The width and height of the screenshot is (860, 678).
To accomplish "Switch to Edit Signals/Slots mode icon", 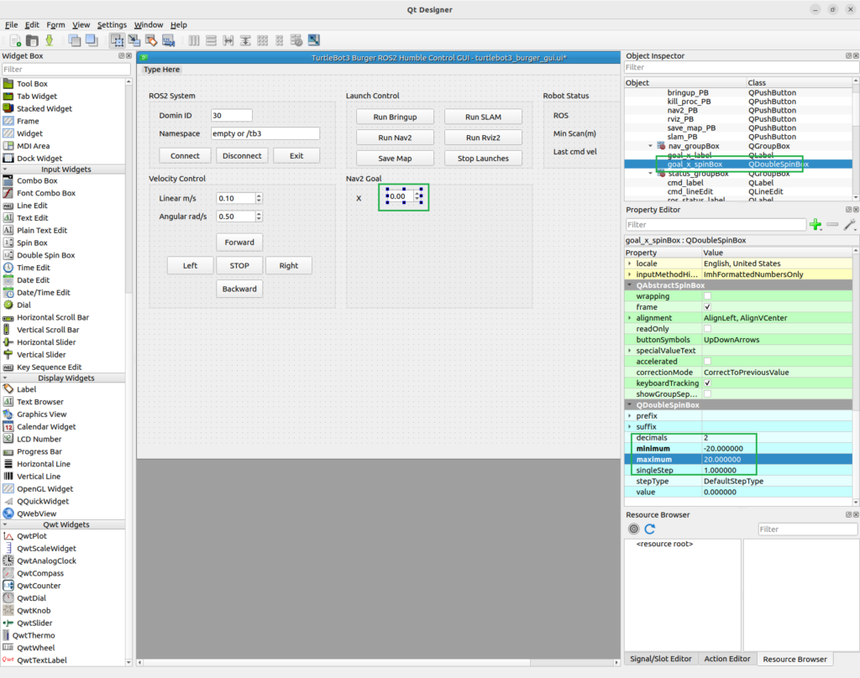I will click(134, 40).
